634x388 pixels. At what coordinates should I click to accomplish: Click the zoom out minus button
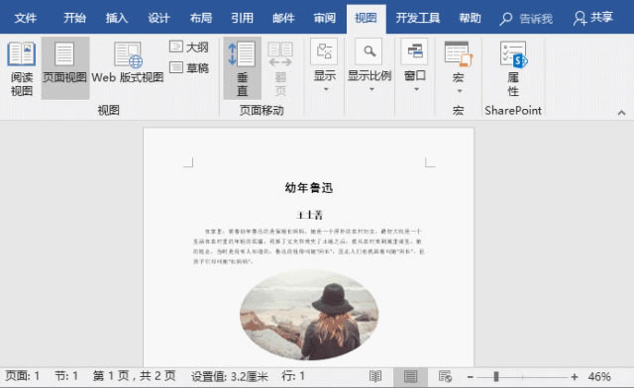point(471,377)
